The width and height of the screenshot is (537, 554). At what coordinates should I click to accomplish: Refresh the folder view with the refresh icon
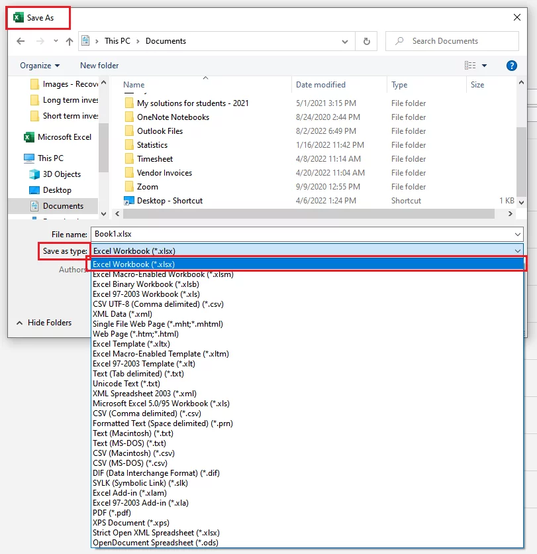pyautogui.click(x=366, y=41)
